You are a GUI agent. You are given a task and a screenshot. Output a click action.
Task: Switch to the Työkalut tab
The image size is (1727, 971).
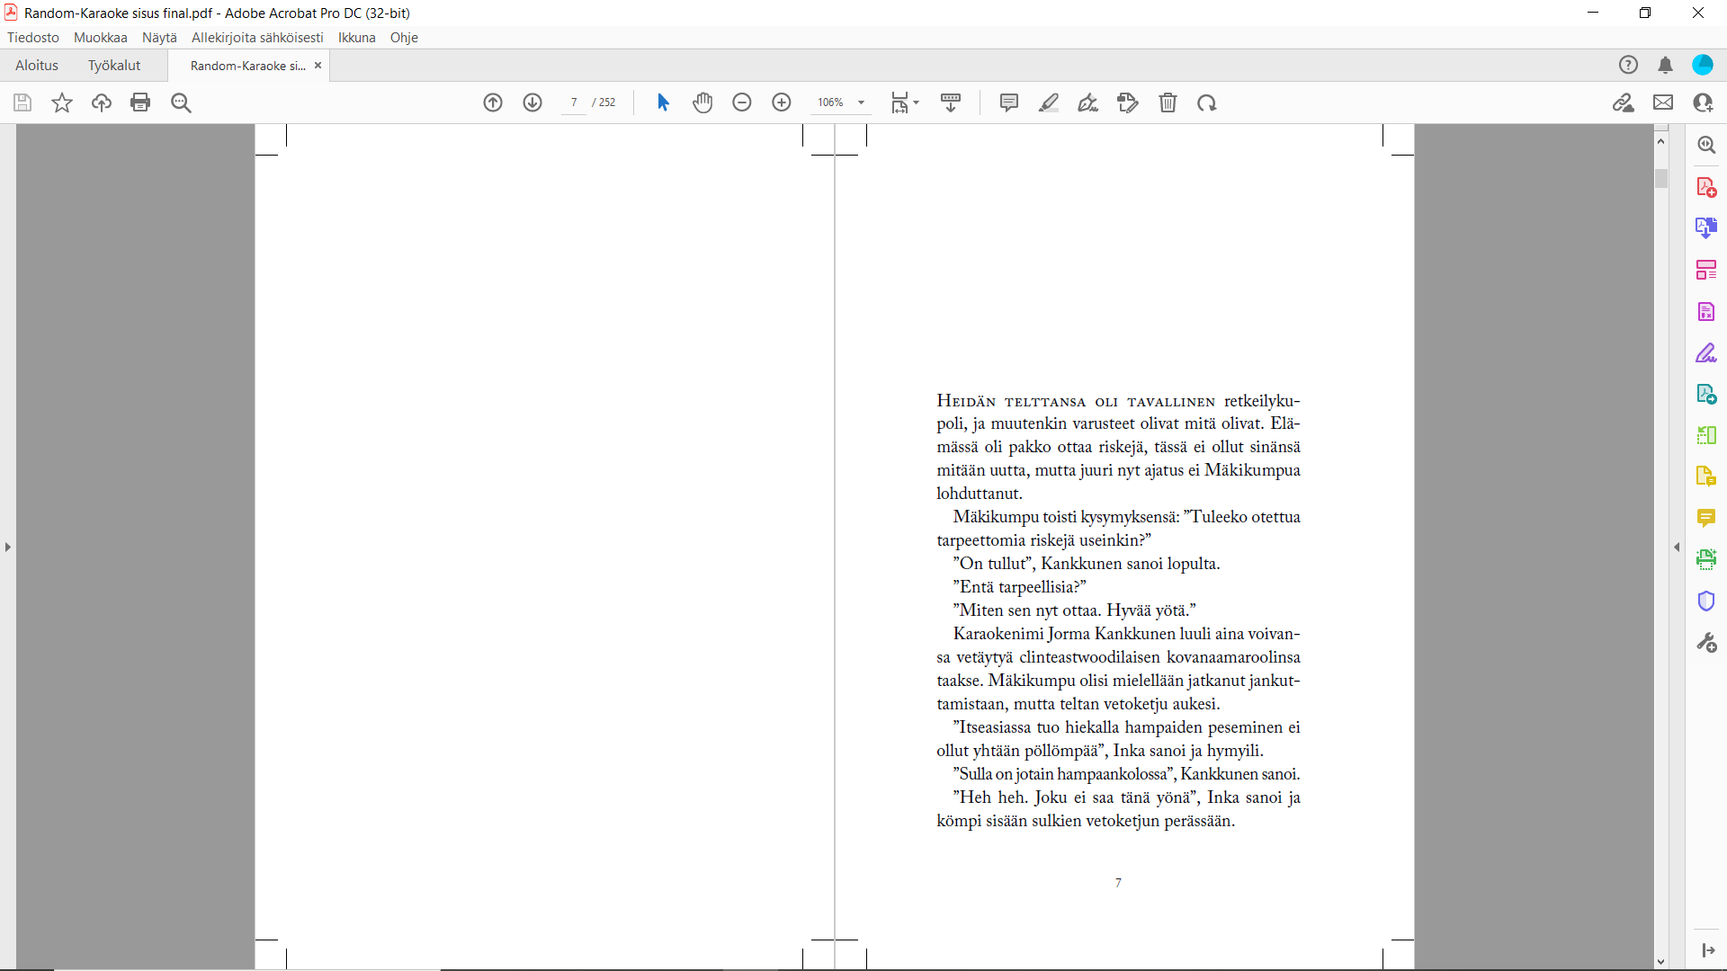(x=114, y=65)
